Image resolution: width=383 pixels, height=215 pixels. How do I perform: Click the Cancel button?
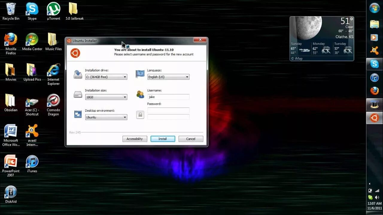[191, 139]
